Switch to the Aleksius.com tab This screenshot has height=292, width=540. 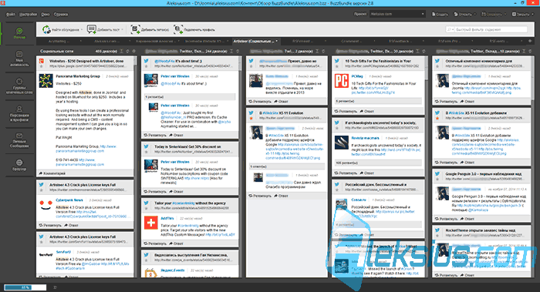[107, 42]
